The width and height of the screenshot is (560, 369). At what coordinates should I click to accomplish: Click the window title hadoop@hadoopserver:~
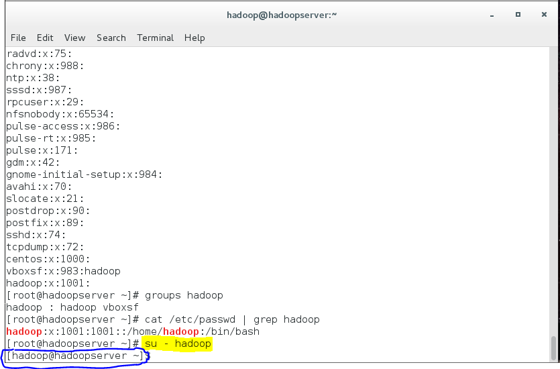point(282,15)
